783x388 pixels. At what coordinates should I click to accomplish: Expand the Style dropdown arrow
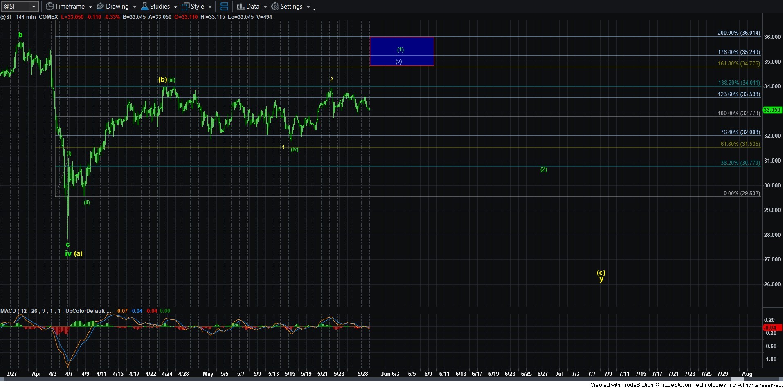point(210,7)
